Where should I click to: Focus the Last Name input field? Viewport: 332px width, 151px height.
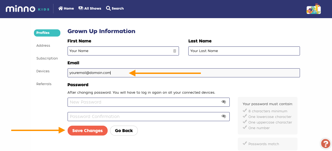(x=244, y=51)
